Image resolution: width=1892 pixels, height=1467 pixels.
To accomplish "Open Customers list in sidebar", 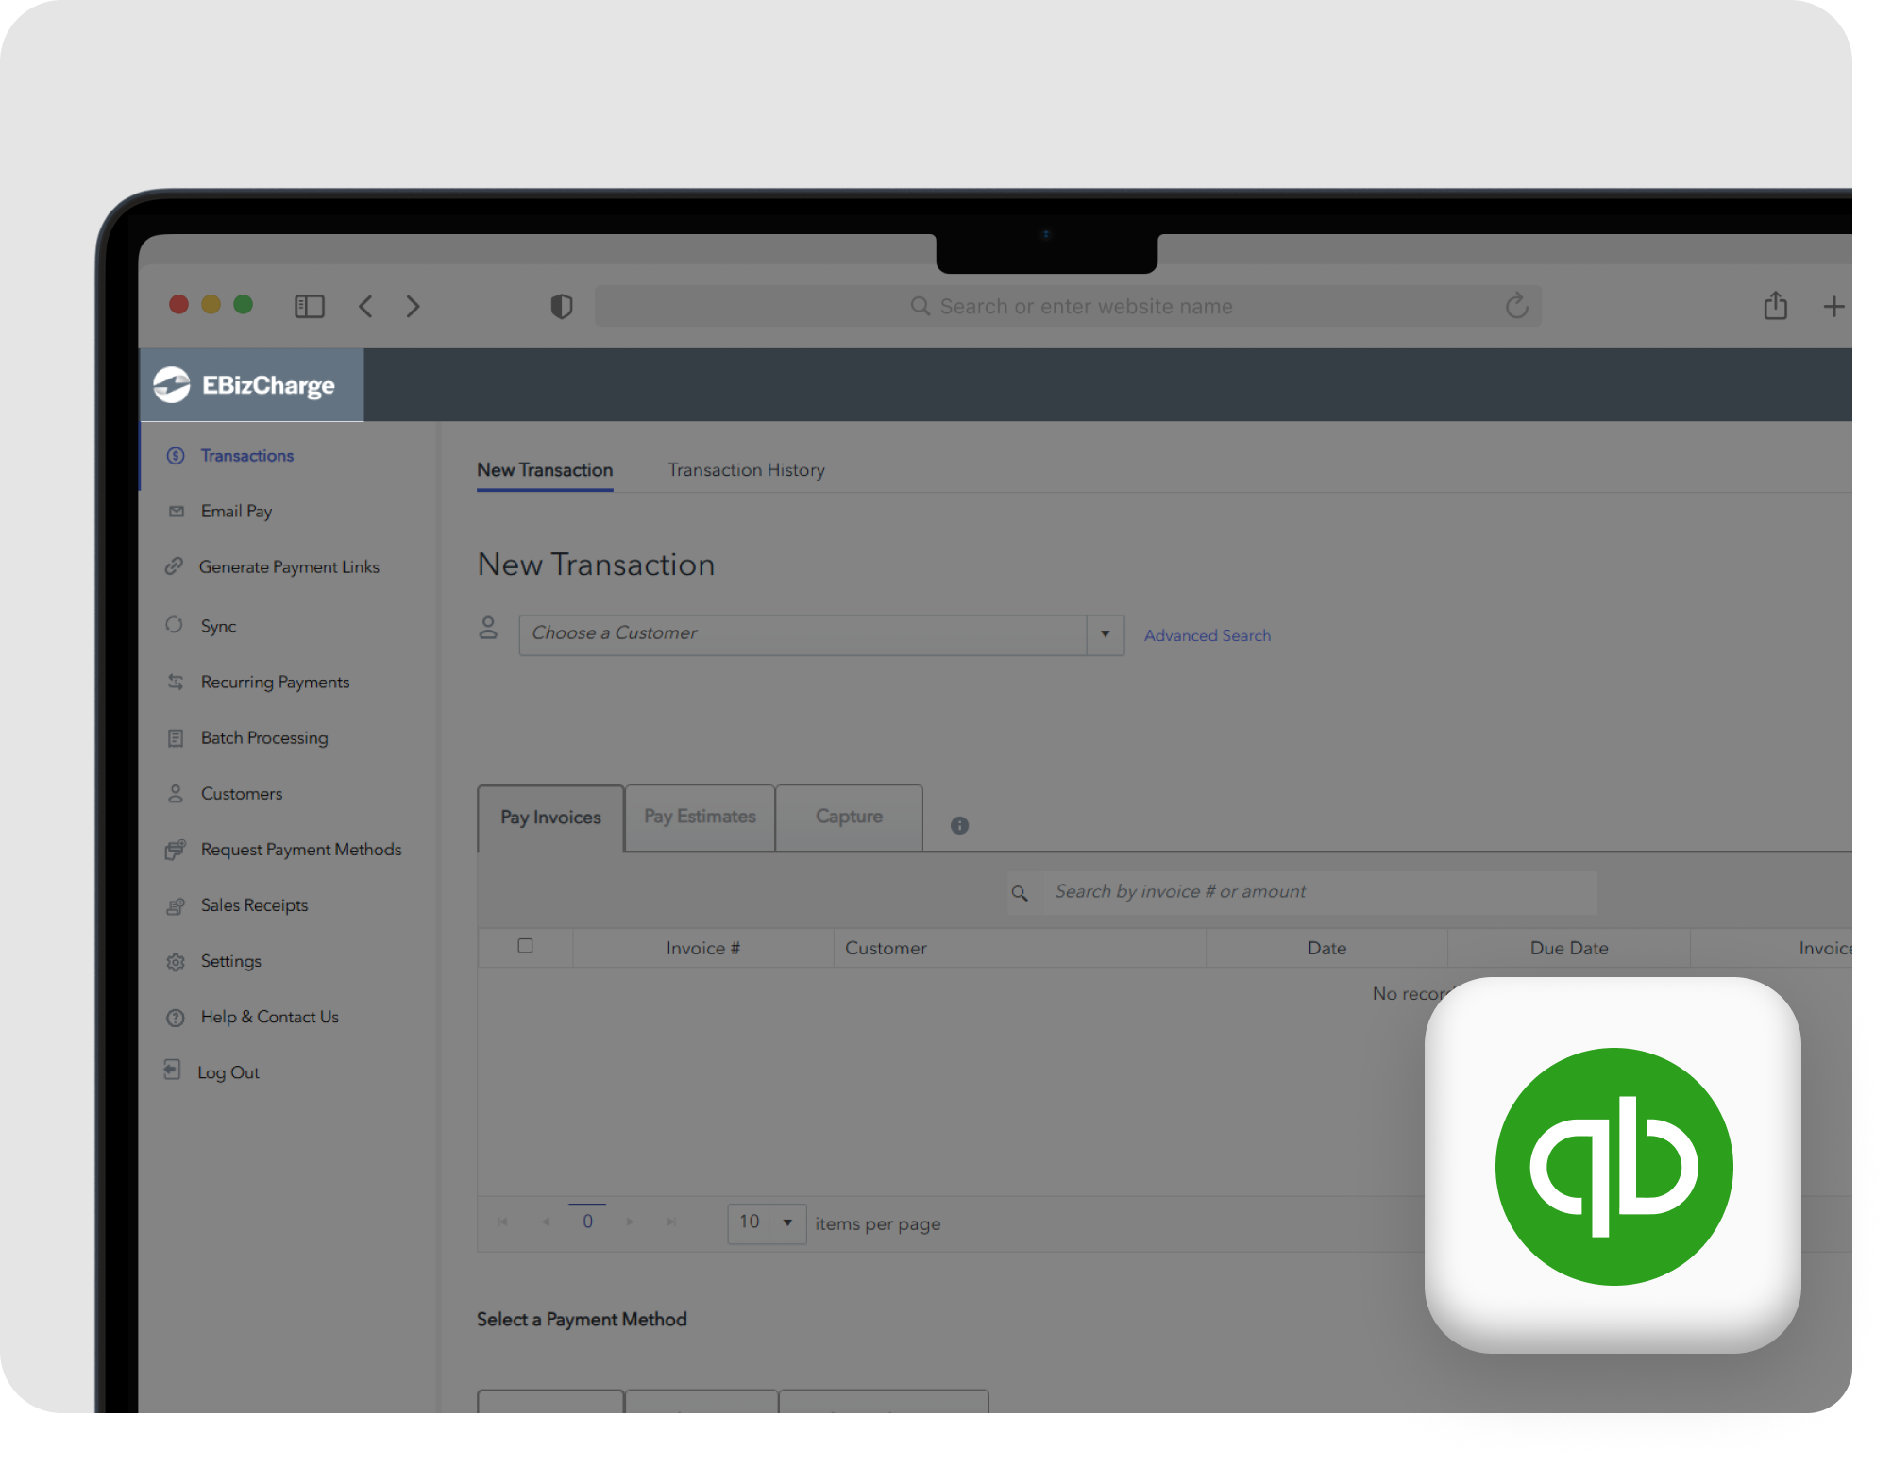I will [242, 794].
